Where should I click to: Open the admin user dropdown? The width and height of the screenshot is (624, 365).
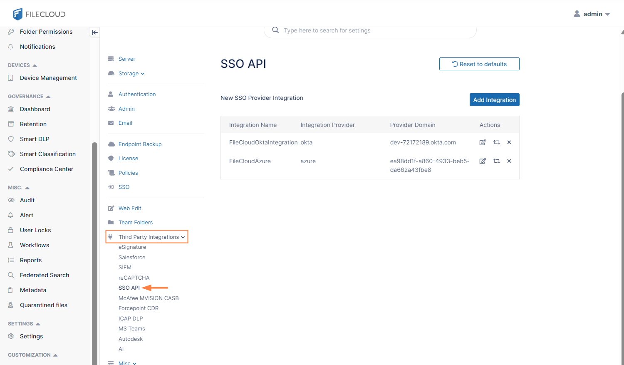click(x=592, y=14)
